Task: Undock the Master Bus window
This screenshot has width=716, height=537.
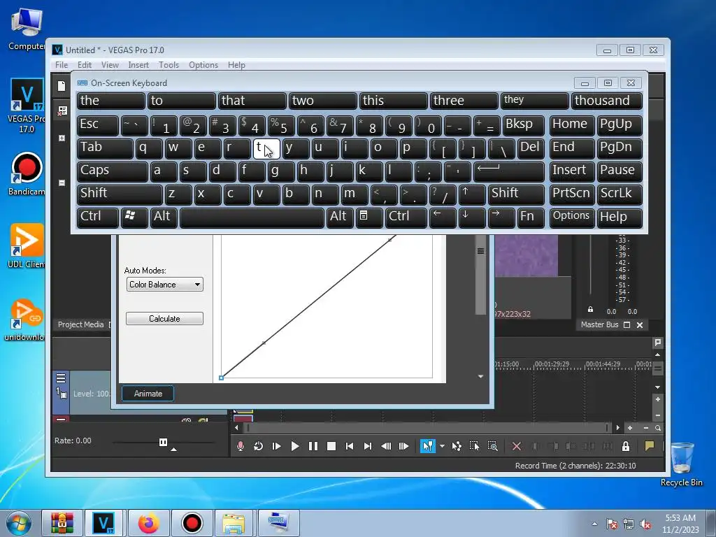Action: [x=627, y=325]
